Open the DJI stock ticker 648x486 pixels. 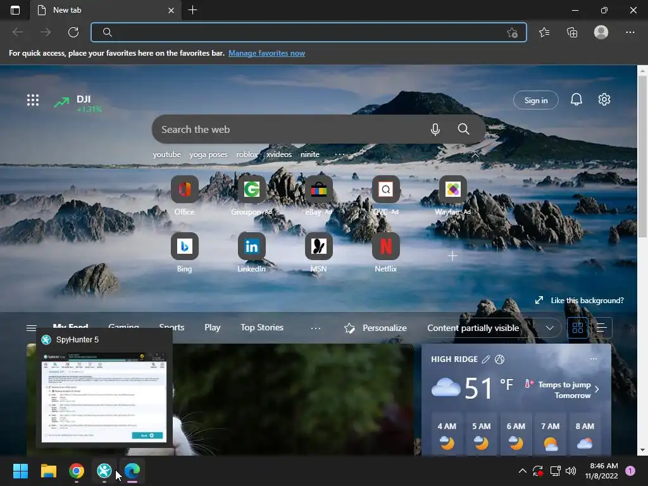(x=78, y=103)
